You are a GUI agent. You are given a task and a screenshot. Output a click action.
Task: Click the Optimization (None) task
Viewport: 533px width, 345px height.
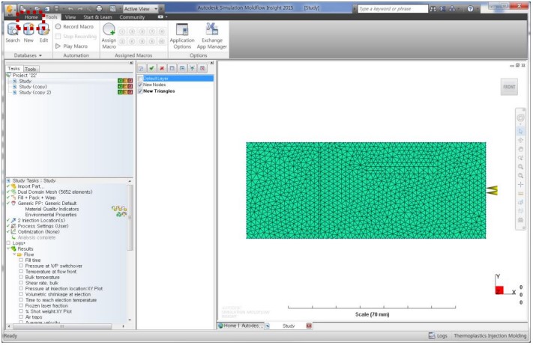(x=38, y=232)
